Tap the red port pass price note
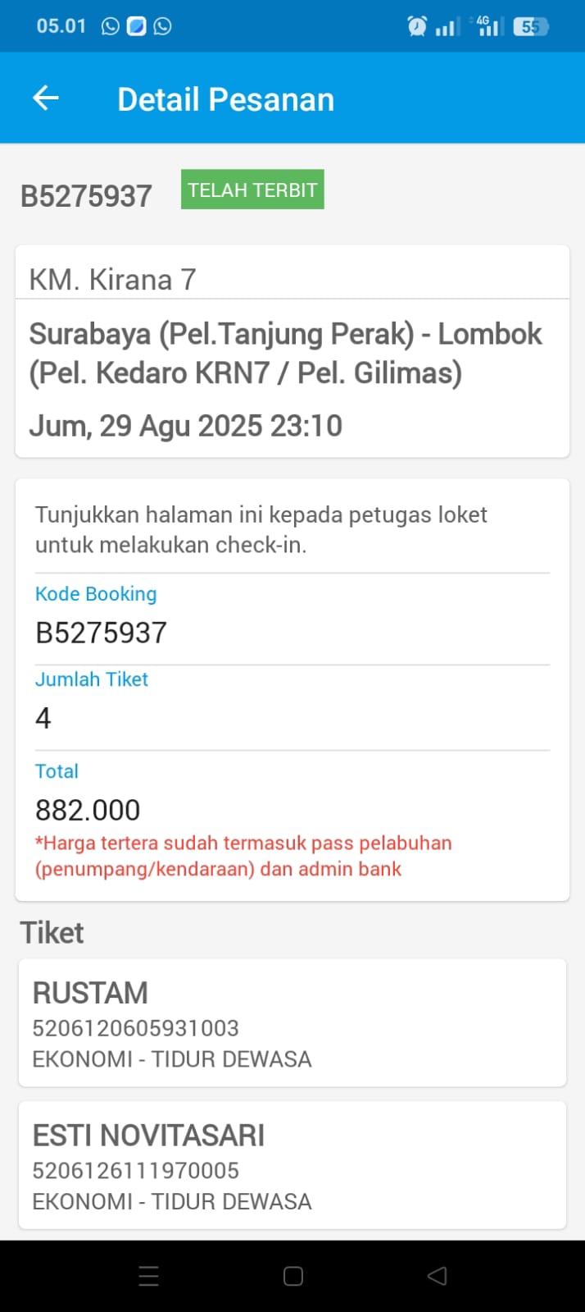The image size is (585, 1312). (243, 856)
